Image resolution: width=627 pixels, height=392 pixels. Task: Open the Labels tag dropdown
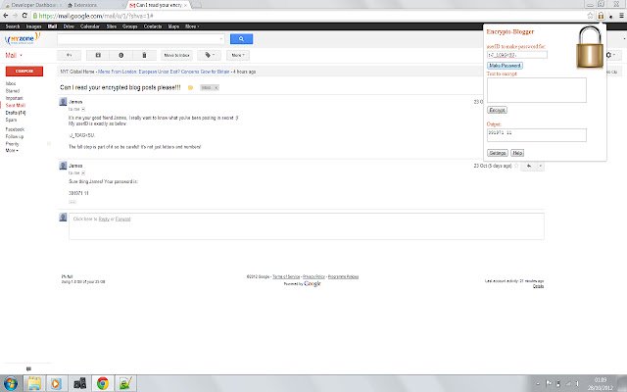[209, 55]
